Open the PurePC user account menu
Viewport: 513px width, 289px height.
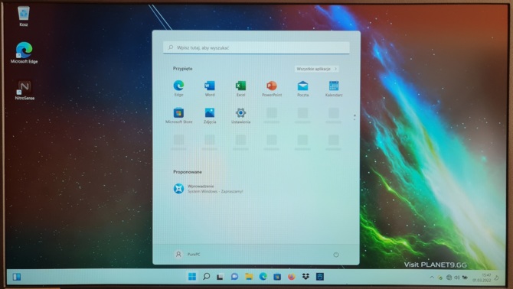188,254
